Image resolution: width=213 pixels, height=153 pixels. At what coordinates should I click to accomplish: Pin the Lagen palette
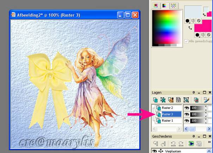[194, 92]
